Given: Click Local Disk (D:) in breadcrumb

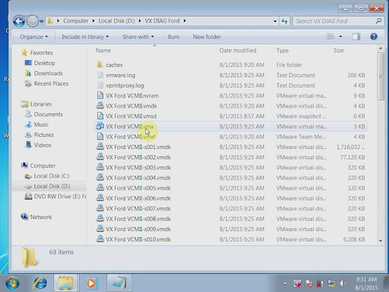Looking at the screenshot, I should (117, 21).
